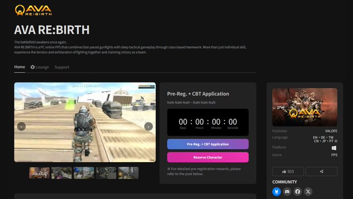Viewport: 353px width, 199px height.
Task: Open the Home tab
Action: click(20, 67)
